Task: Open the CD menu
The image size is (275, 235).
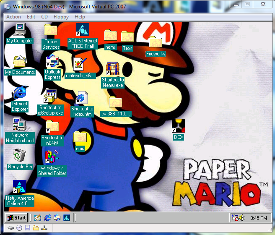Action: coord(44,17)
